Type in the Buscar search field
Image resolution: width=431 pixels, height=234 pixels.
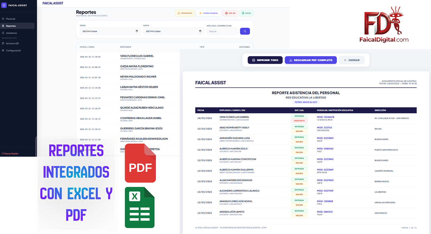(222, 31)
